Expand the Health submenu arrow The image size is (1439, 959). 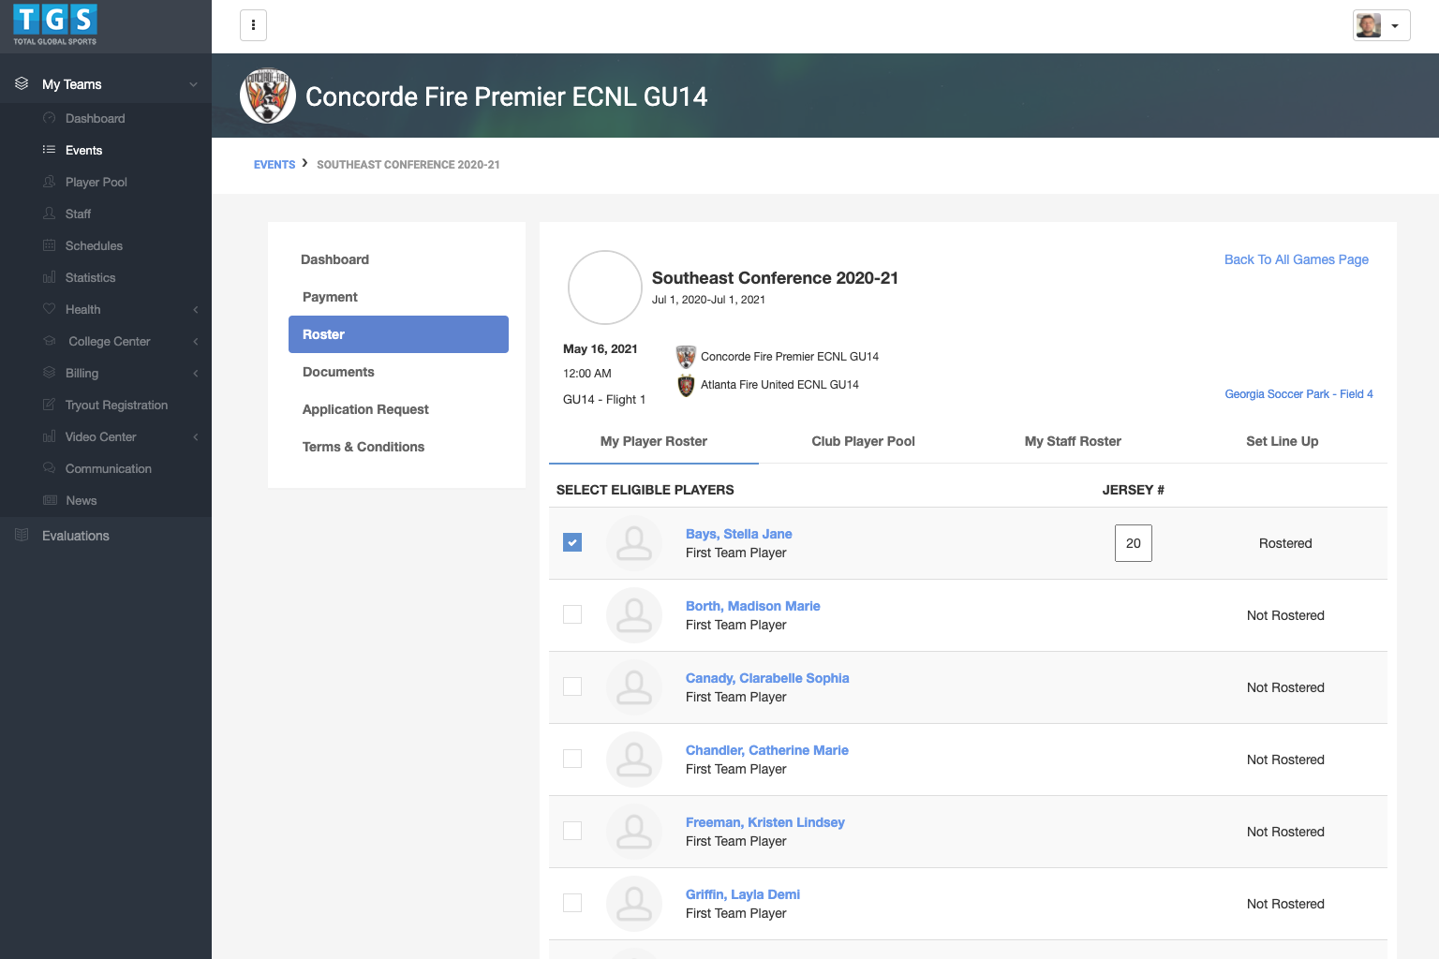coord(196,309)
